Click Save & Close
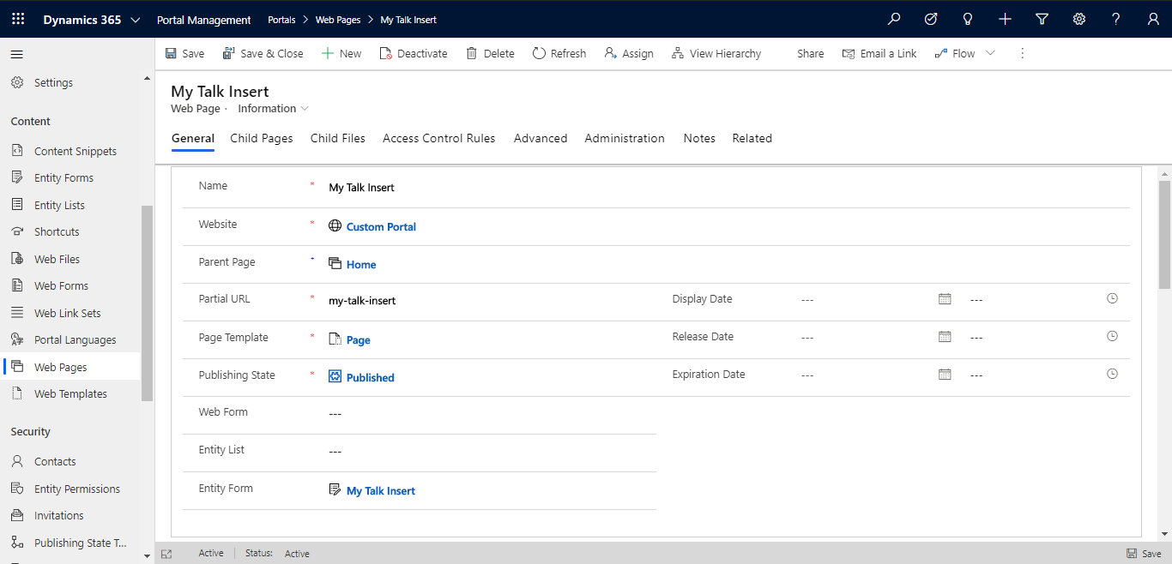The width and height of the screenshot is (1172, 564). [263, 53]
